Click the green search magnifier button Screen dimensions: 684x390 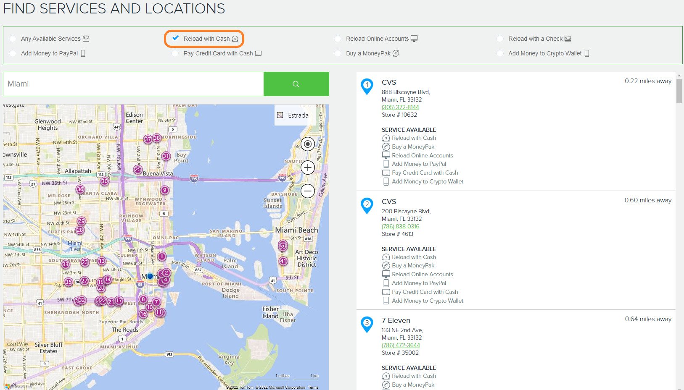[296, 84]
